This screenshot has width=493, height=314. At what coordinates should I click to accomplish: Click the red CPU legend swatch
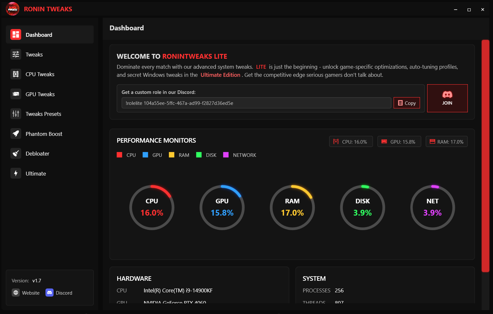point(119,155)
